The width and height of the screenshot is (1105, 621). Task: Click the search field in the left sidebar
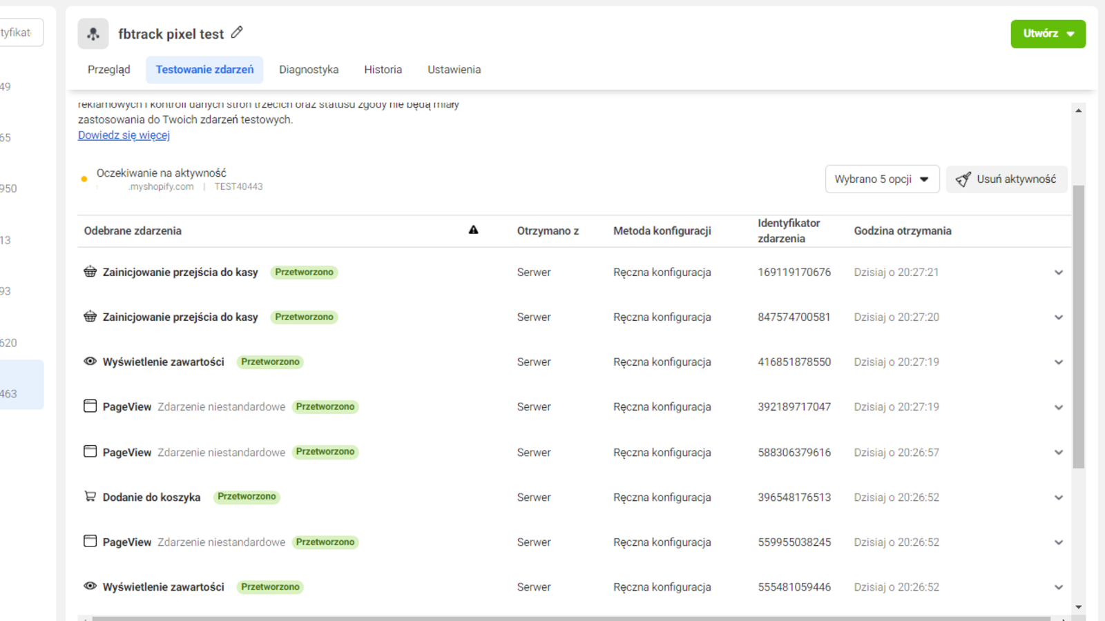tap(21, 32)
